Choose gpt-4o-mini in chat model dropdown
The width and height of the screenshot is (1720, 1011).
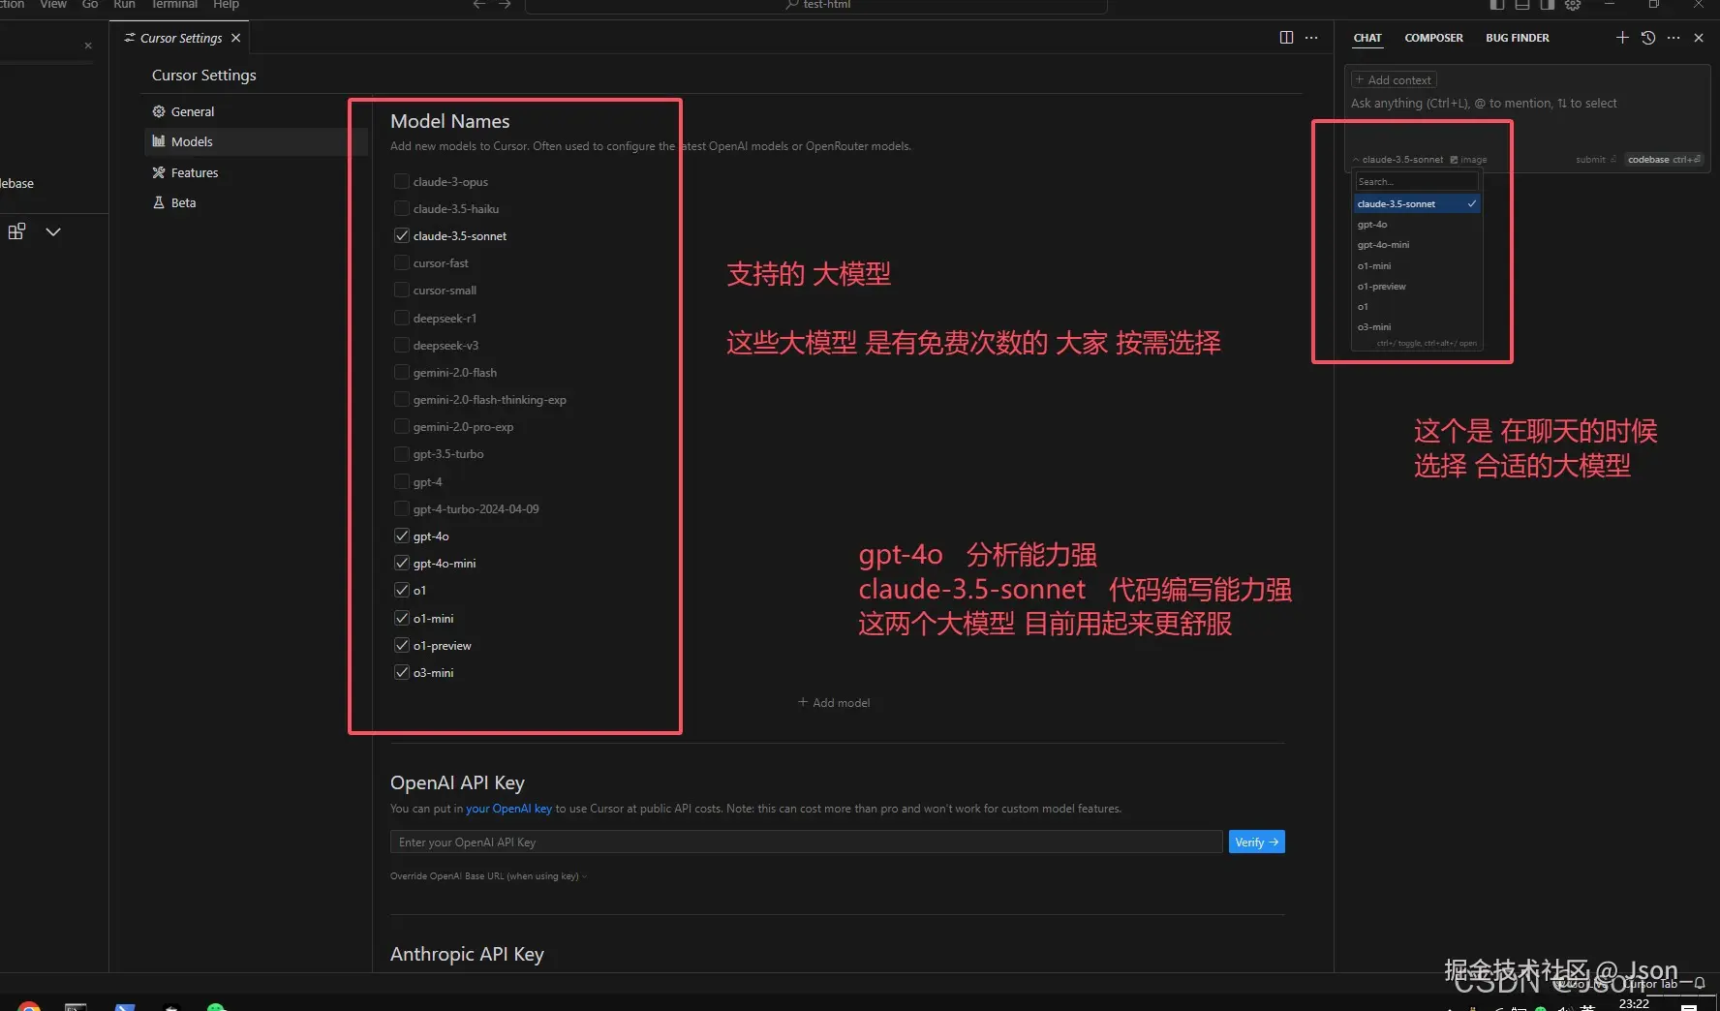[x=1417, y=244]
